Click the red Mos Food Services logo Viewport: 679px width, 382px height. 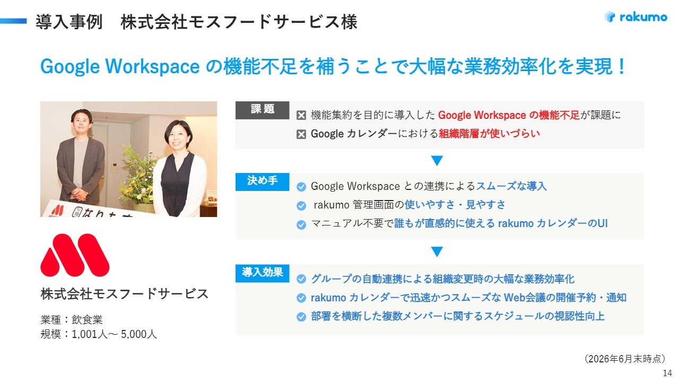(x=75, y=255)
